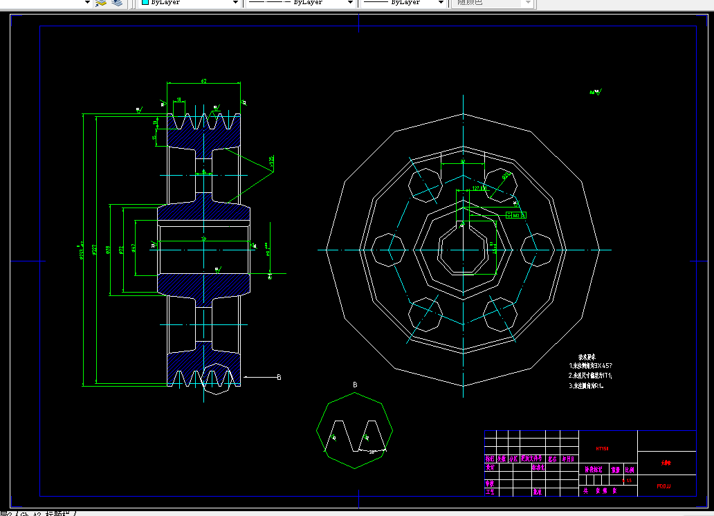Image resolution: width=714 pixels, height=516 pixels.
Task: Click the layer previous icon
Action: (x=117, y=3)
